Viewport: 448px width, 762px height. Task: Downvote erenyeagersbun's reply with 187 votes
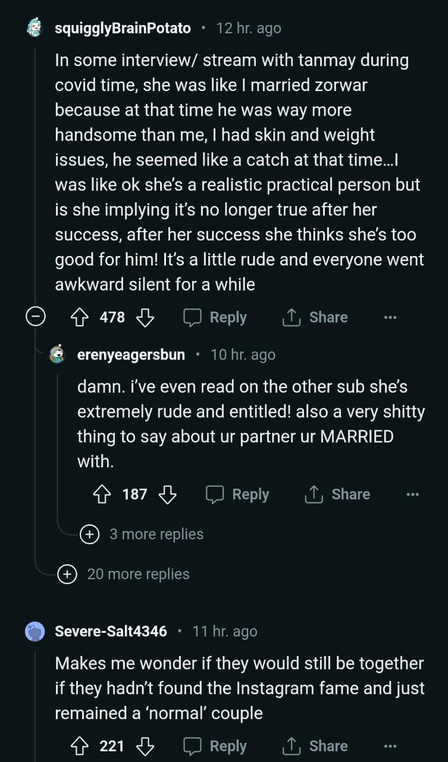click(x=168, y=494)
